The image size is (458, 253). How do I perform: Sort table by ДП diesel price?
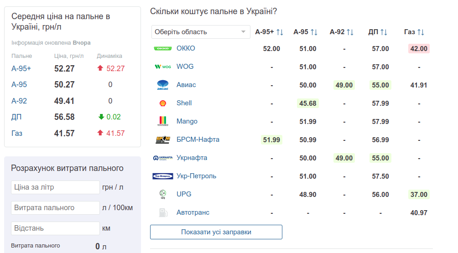[384, 32]
